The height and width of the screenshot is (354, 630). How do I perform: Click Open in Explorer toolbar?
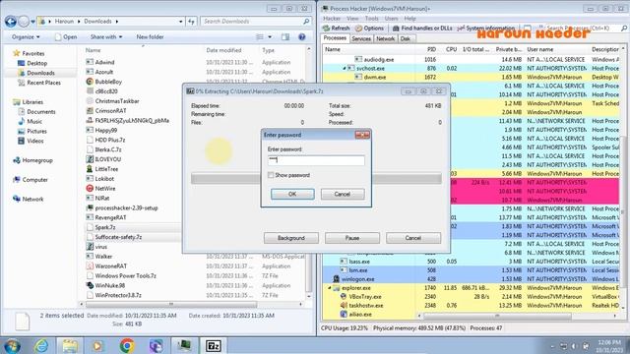[x=66, y=37]
